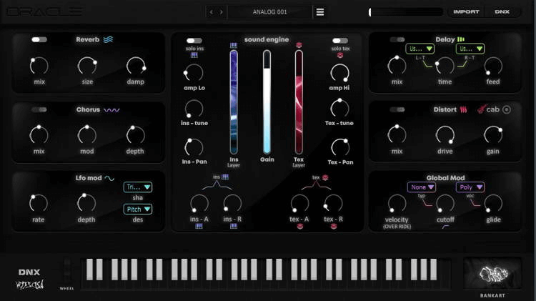The height and width of the screenshot is (301, 536).
Task: Click the Delay bars icon
Action: point(461,39)
